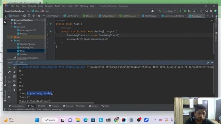This screenshot has height=124, width=221.
Task: Open java.exe path link in console
Action: [x=52, y=67]
